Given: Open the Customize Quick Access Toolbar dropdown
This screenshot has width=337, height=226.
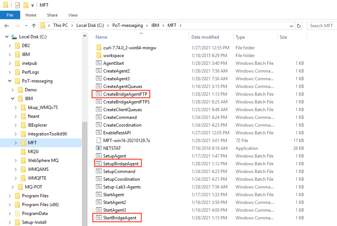Looking at the screenshot, I should [x=32, y=6].
